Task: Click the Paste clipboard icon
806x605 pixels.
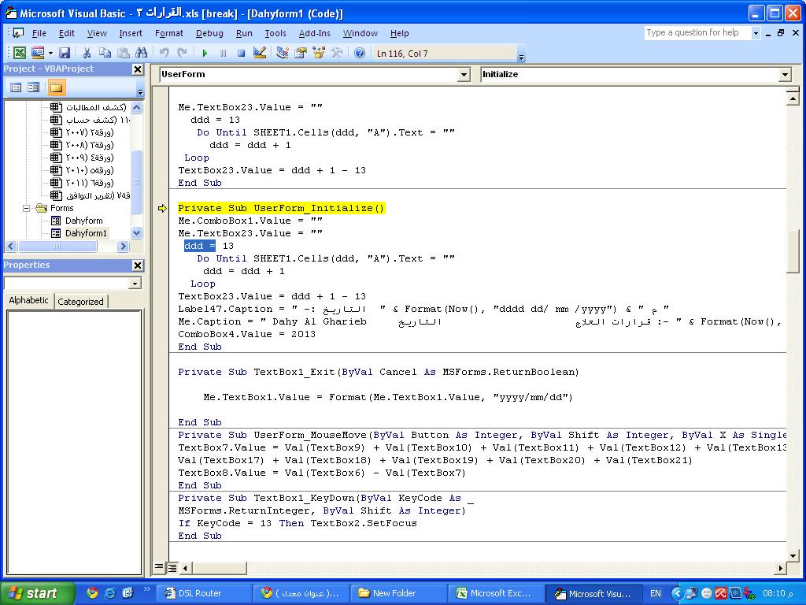Action: [124, 53]
